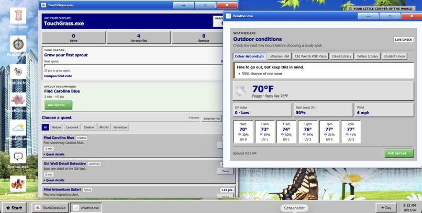Open the Nature.fm music disc desktop icon

[18, 72]
